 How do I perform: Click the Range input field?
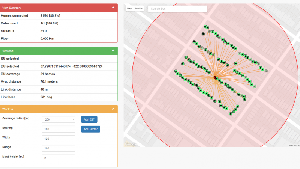coord(59,148)
